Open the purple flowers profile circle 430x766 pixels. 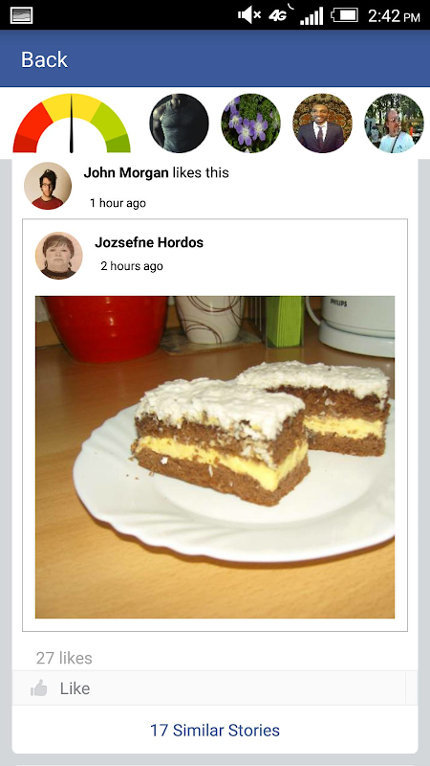click(250, 124)
